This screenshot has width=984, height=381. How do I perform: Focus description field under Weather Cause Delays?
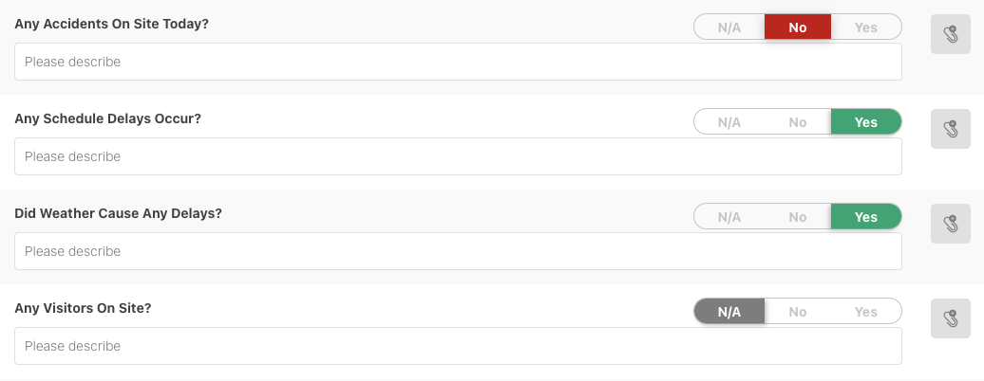click(458, 251)
